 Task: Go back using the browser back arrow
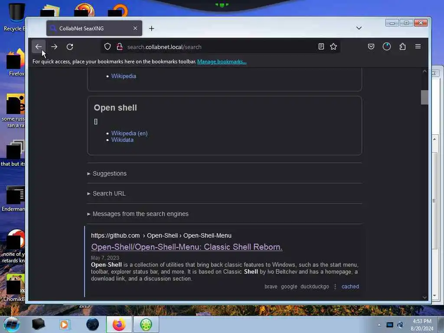pos(39,47)
